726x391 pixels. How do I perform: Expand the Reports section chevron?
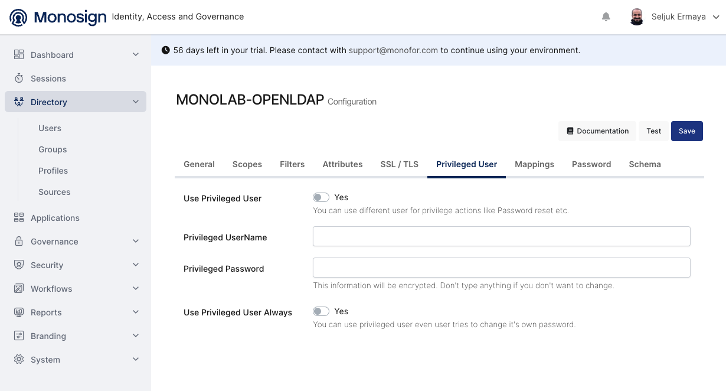point(136,312)
